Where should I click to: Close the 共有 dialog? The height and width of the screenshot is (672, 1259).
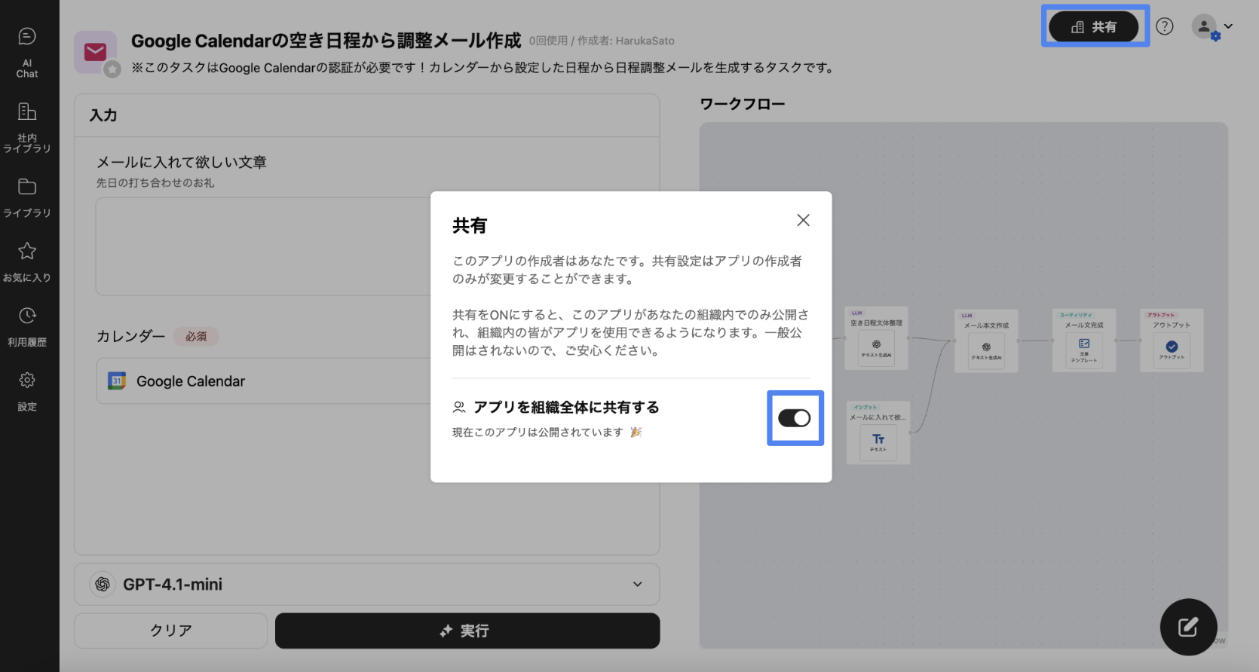tap(803, 220)
